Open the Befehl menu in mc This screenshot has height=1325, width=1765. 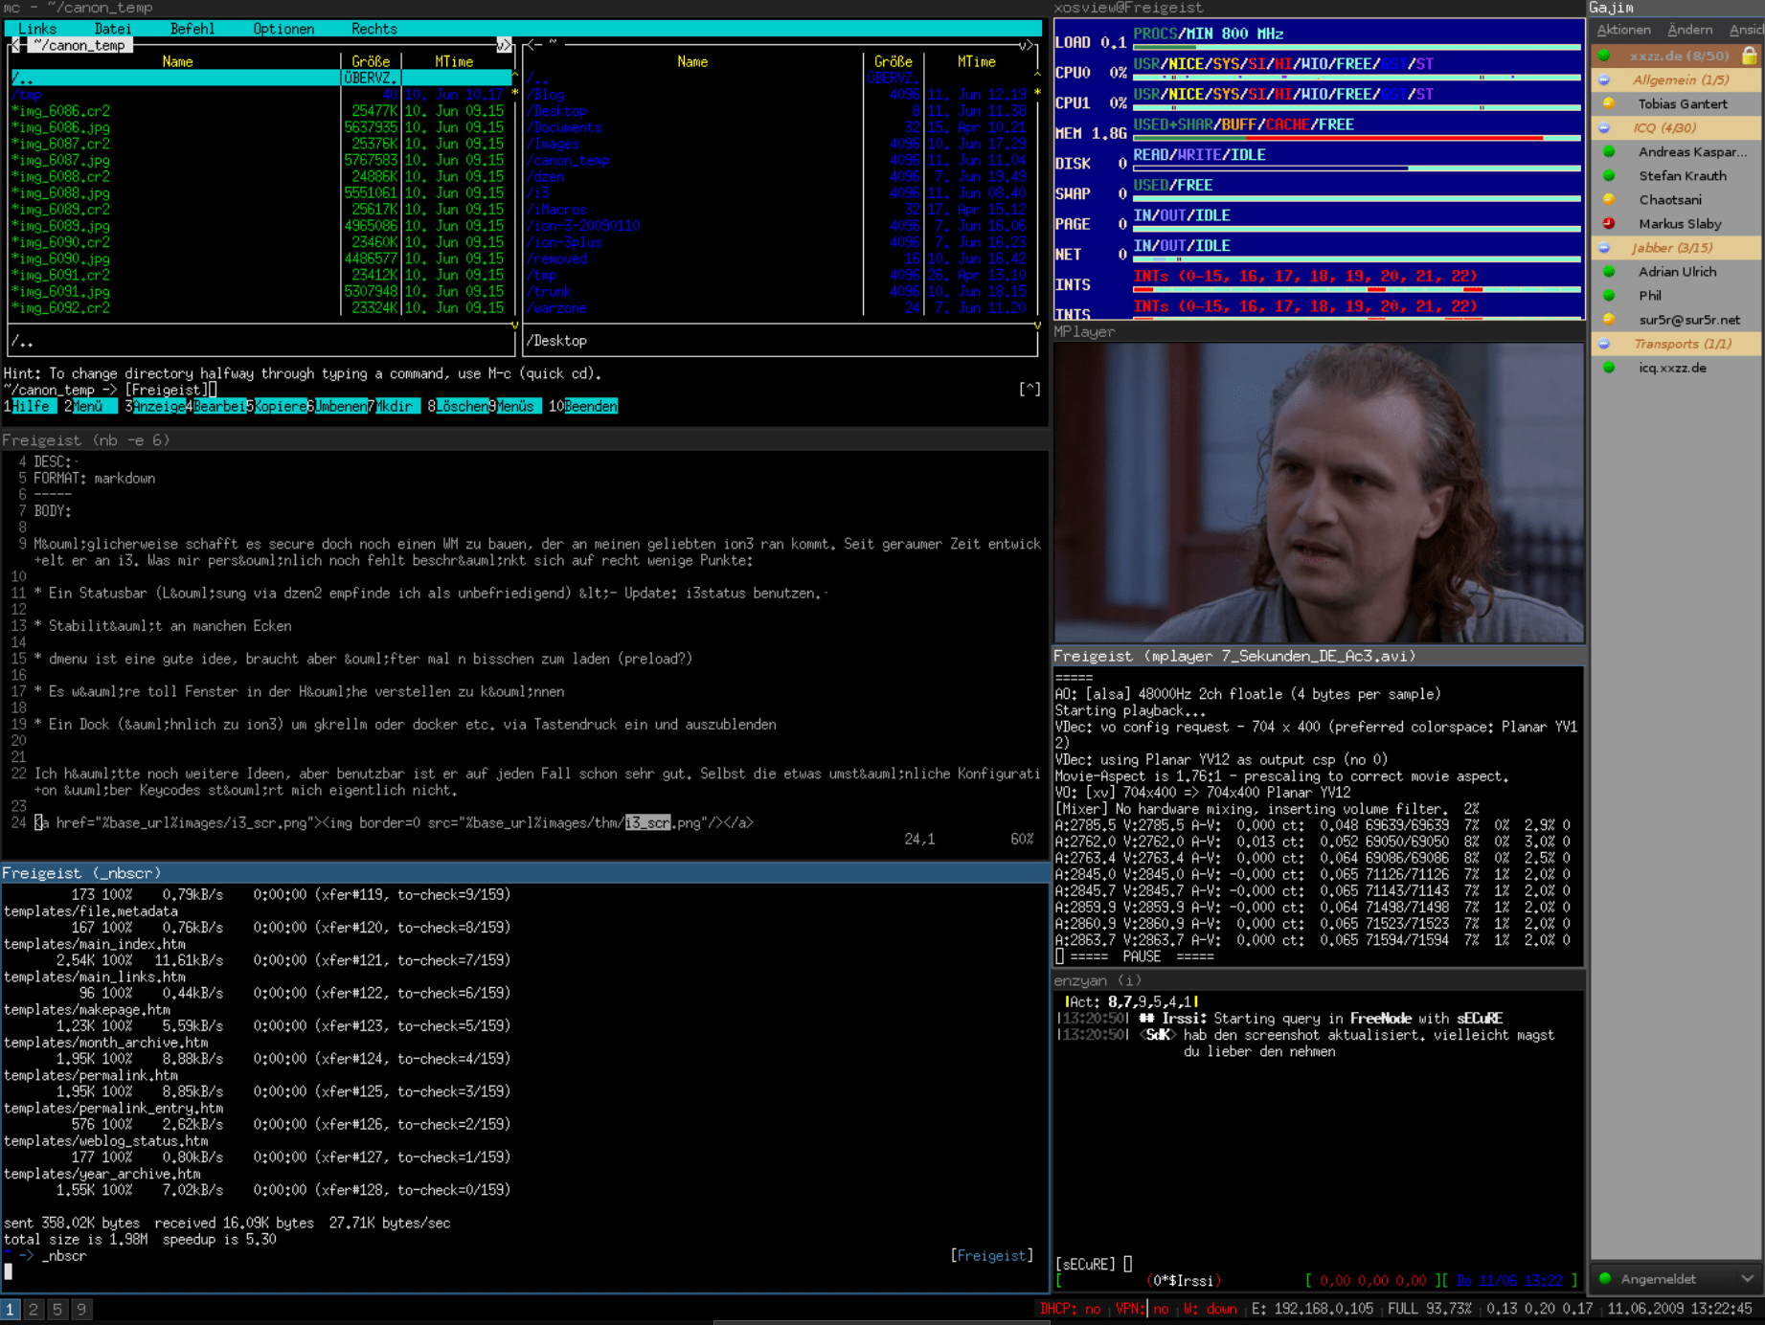tap(192, 29)
